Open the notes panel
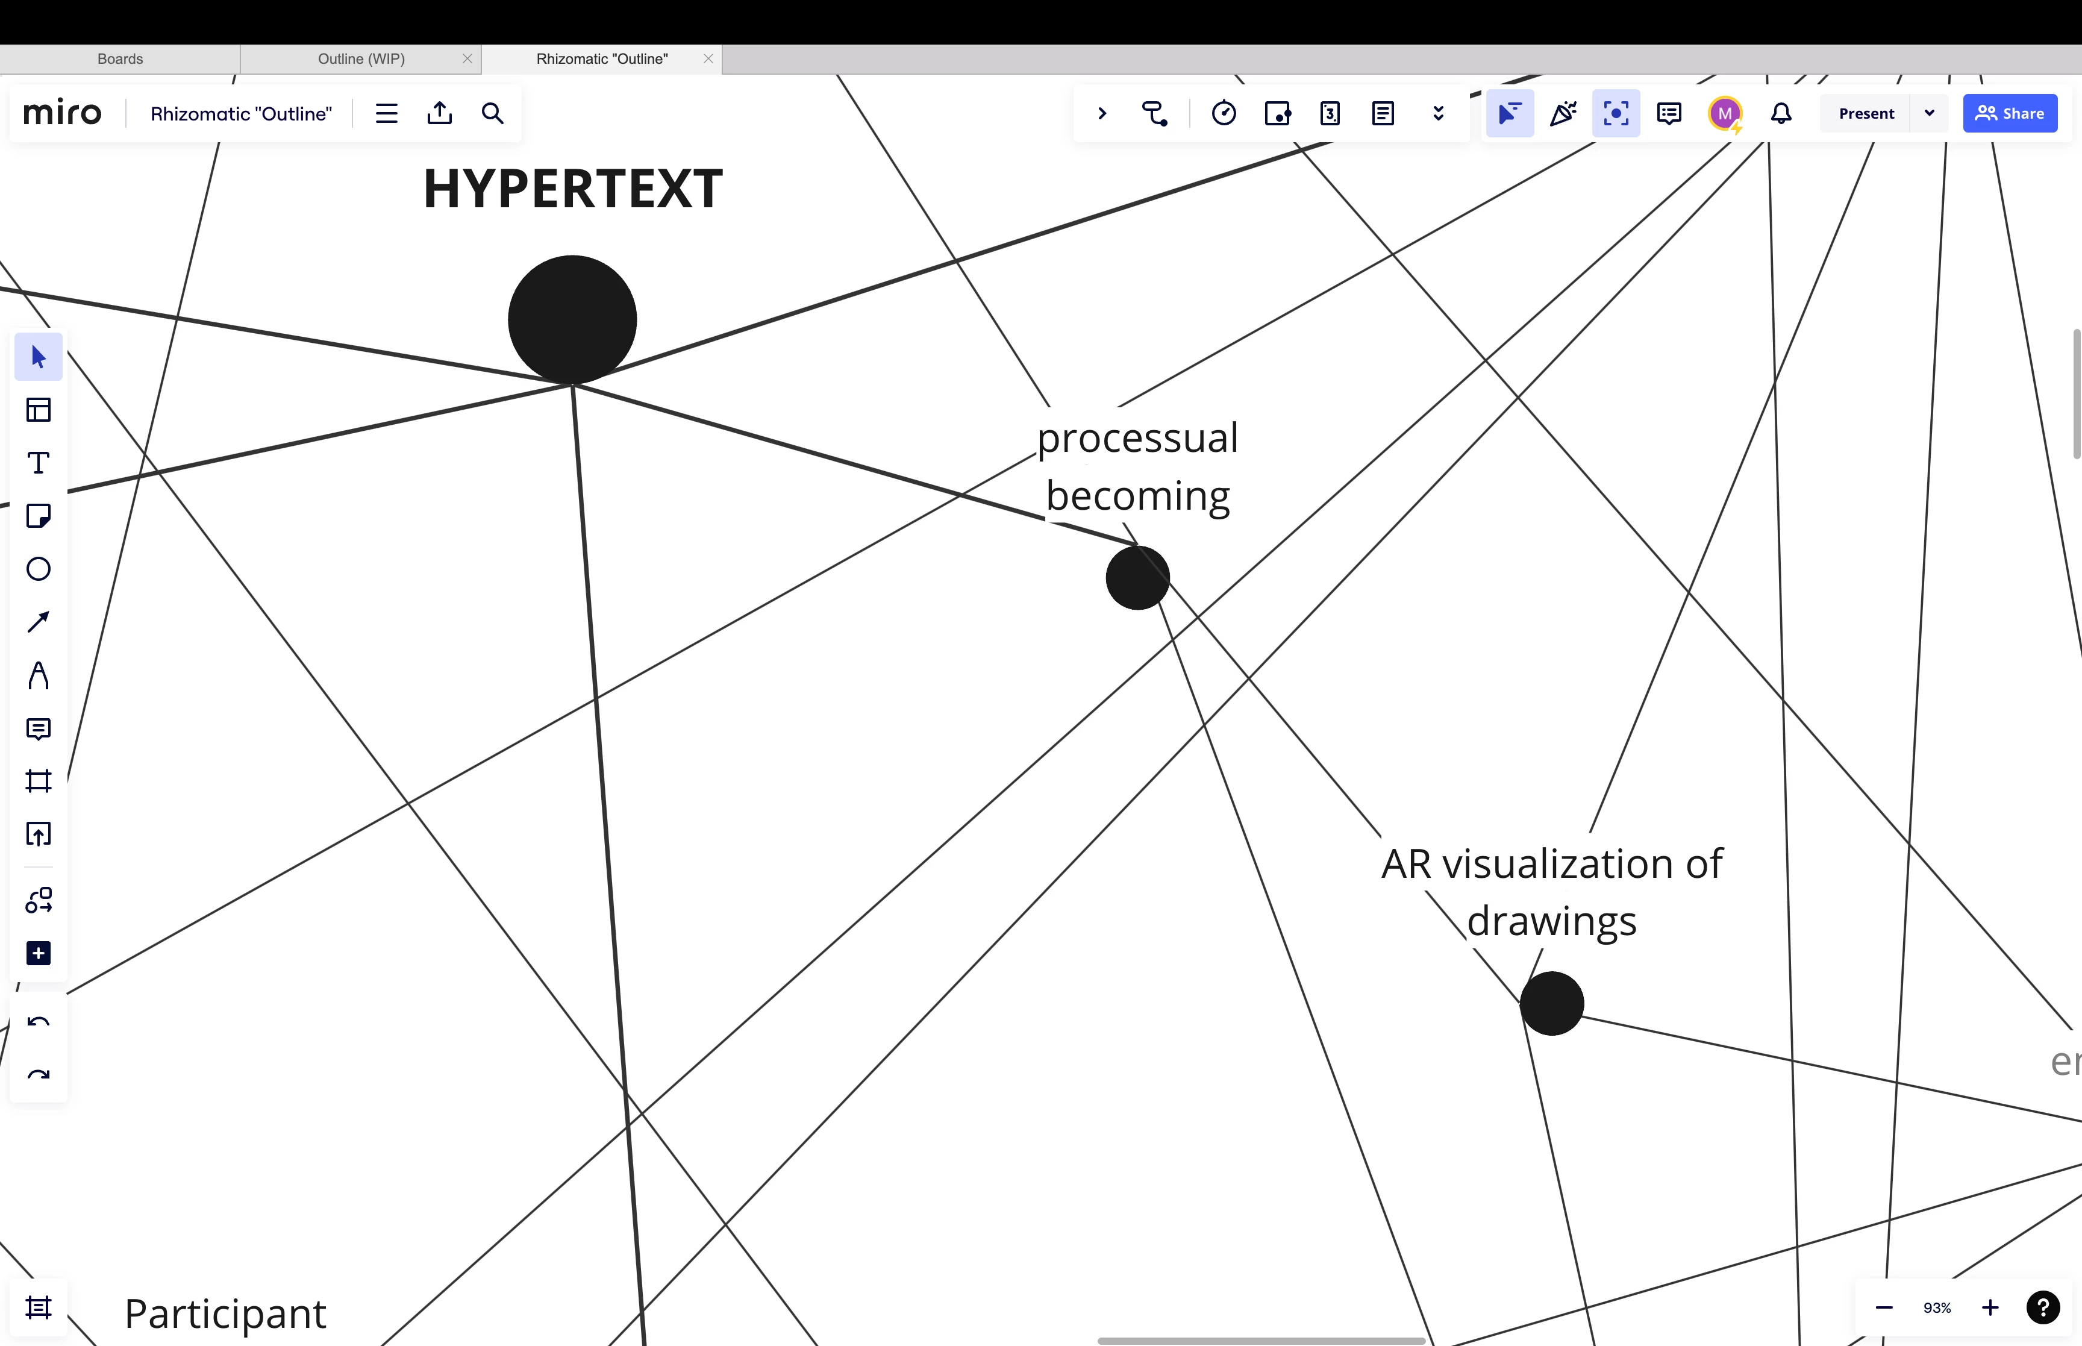2082x1346 pixels. tap(1383, 114)
